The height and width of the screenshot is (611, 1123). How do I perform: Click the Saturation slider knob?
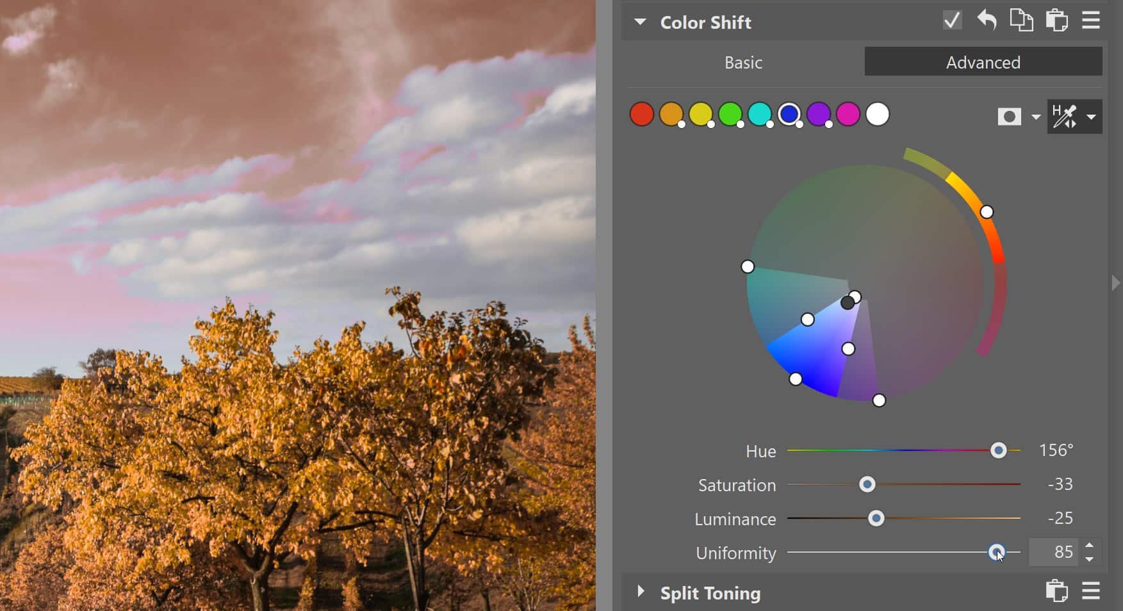[867, 485]
